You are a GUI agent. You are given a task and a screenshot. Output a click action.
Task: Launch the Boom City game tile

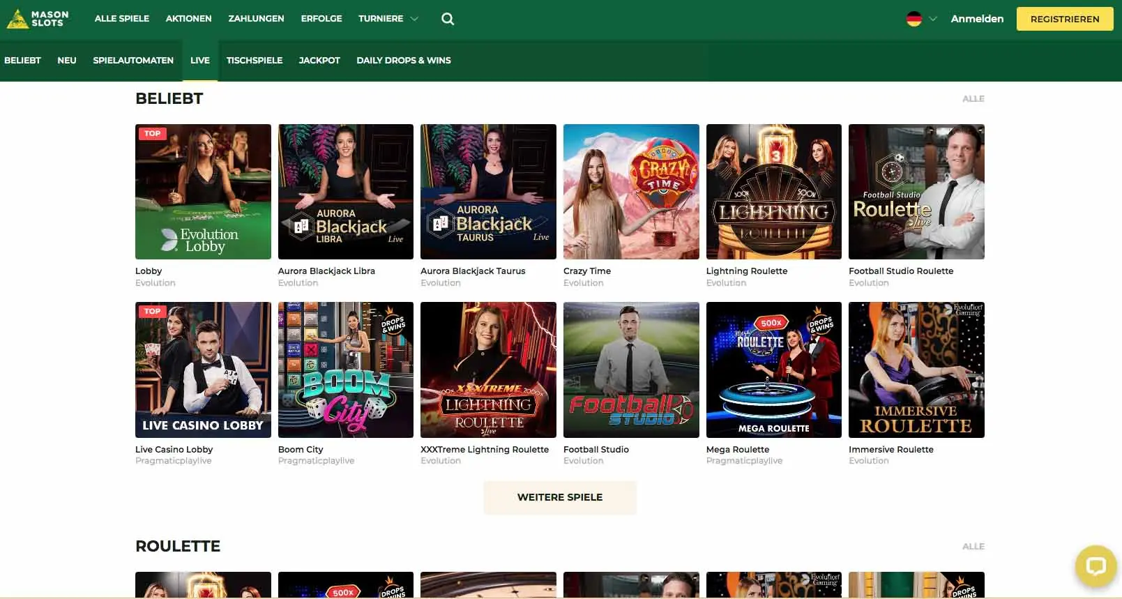click(x=345, y=370)
